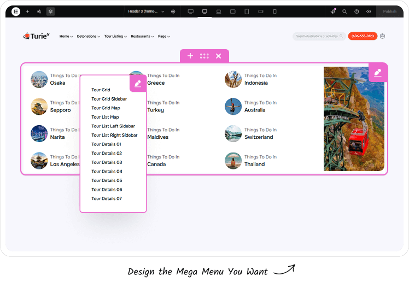This screenshot has width=409, height=282.
Task: Preview changes with the eye icon
Action: coord(369,11)
